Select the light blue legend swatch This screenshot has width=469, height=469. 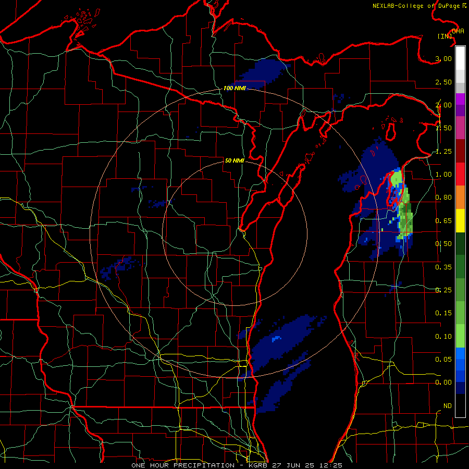[x=460, y=353]
